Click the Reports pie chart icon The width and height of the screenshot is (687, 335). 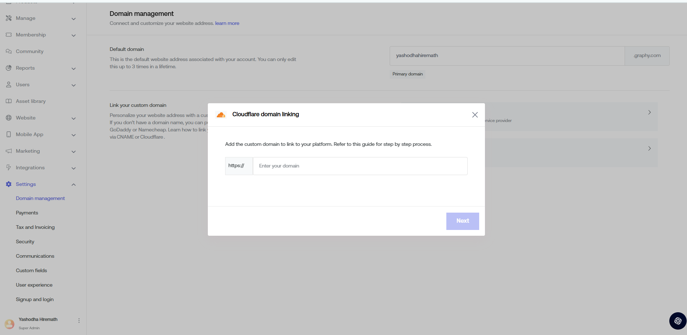coord(9,68)
